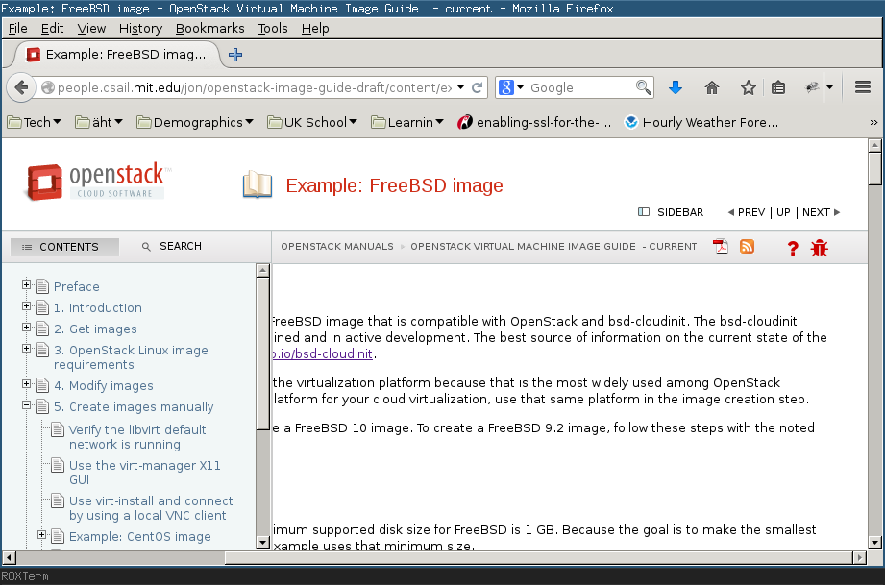Screen dimensions: 885x585
Task: Collapse the Create images manually section
Action: [27, 406]
